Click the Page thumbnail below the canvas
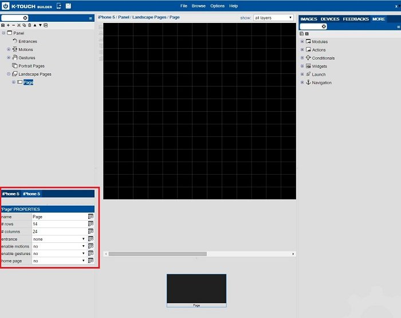 coord(196,290)
